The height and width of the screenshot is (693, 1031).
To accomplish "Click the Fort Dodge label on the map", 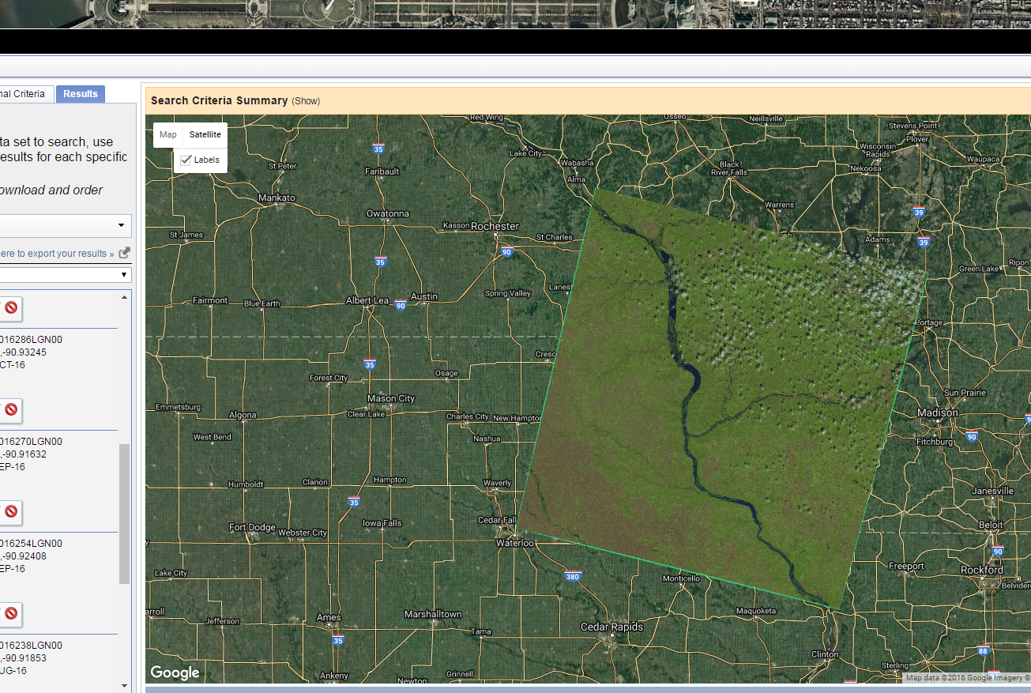I will click(x=252, y=527).
